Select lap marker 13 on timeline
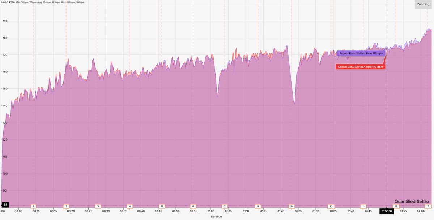 [428, 207]
